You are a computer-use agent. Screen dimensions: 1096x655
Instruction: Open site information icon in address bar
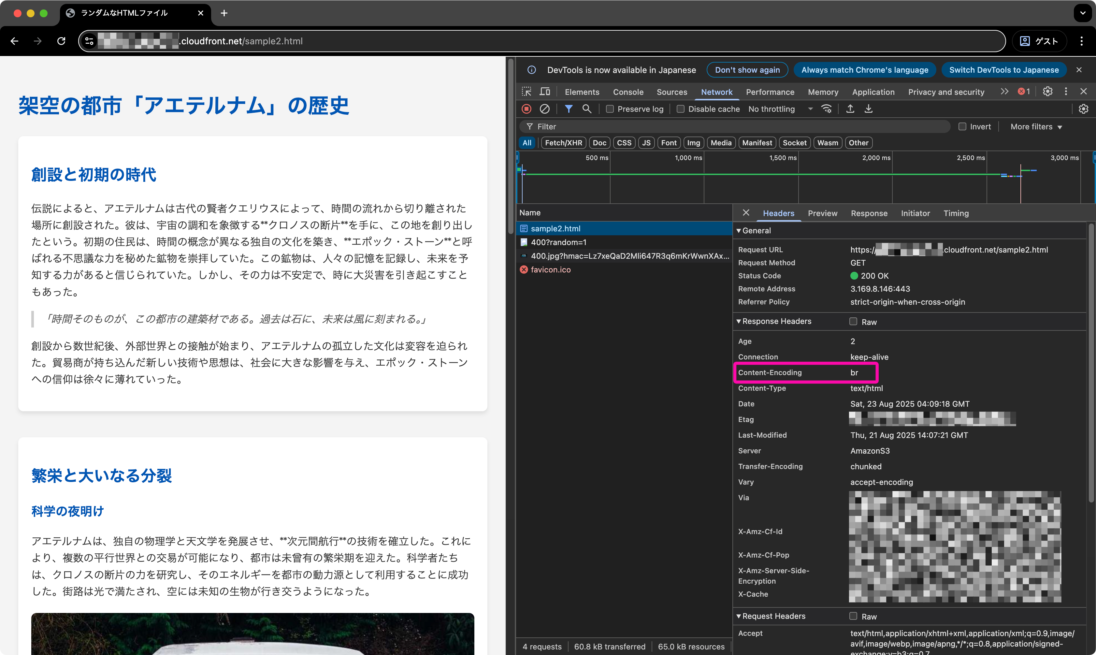tap(89, 41)
